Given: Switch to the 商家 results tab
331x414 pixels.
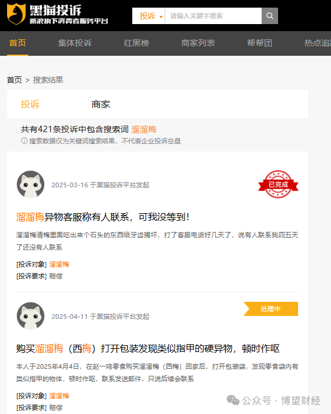Looking at the screenshot, I should pos(101,105).
